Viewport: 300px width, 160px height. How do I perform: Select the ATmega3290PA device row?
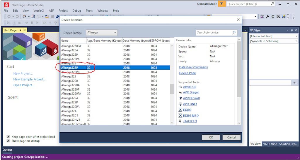115,94
